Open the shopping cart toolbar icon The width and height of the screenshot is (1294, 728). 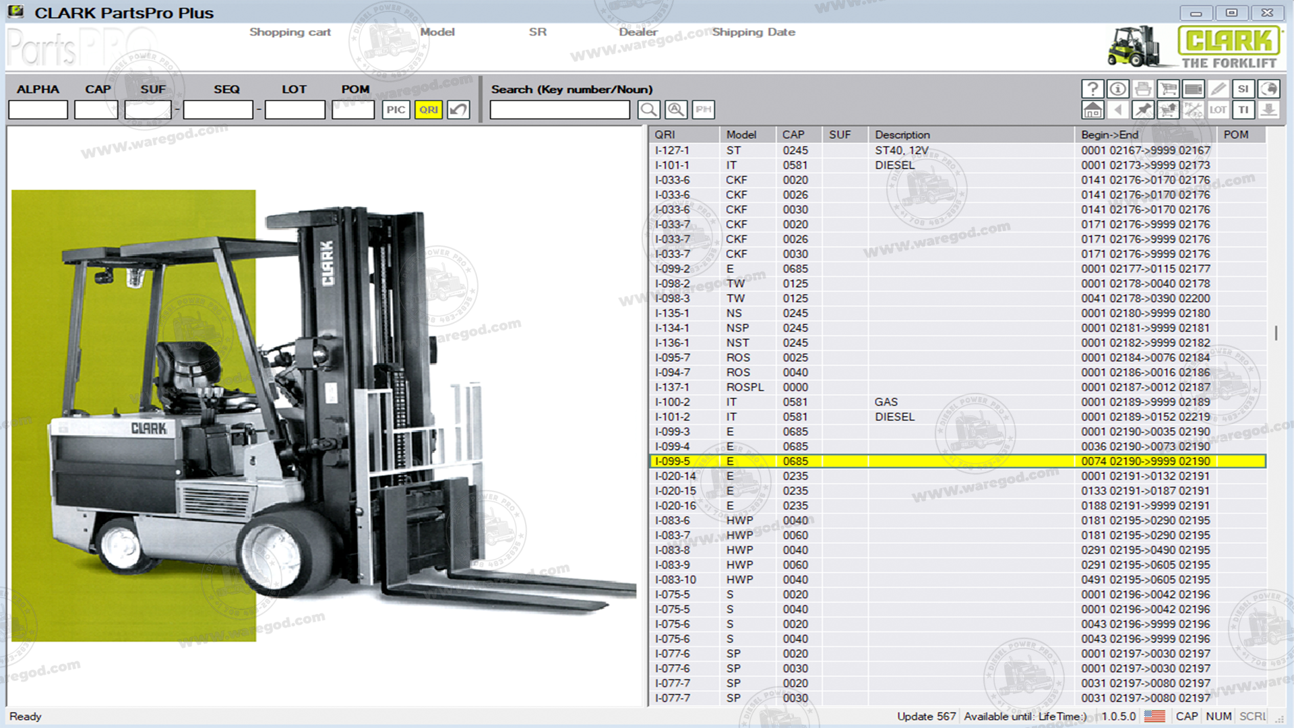click(1168, 89)
